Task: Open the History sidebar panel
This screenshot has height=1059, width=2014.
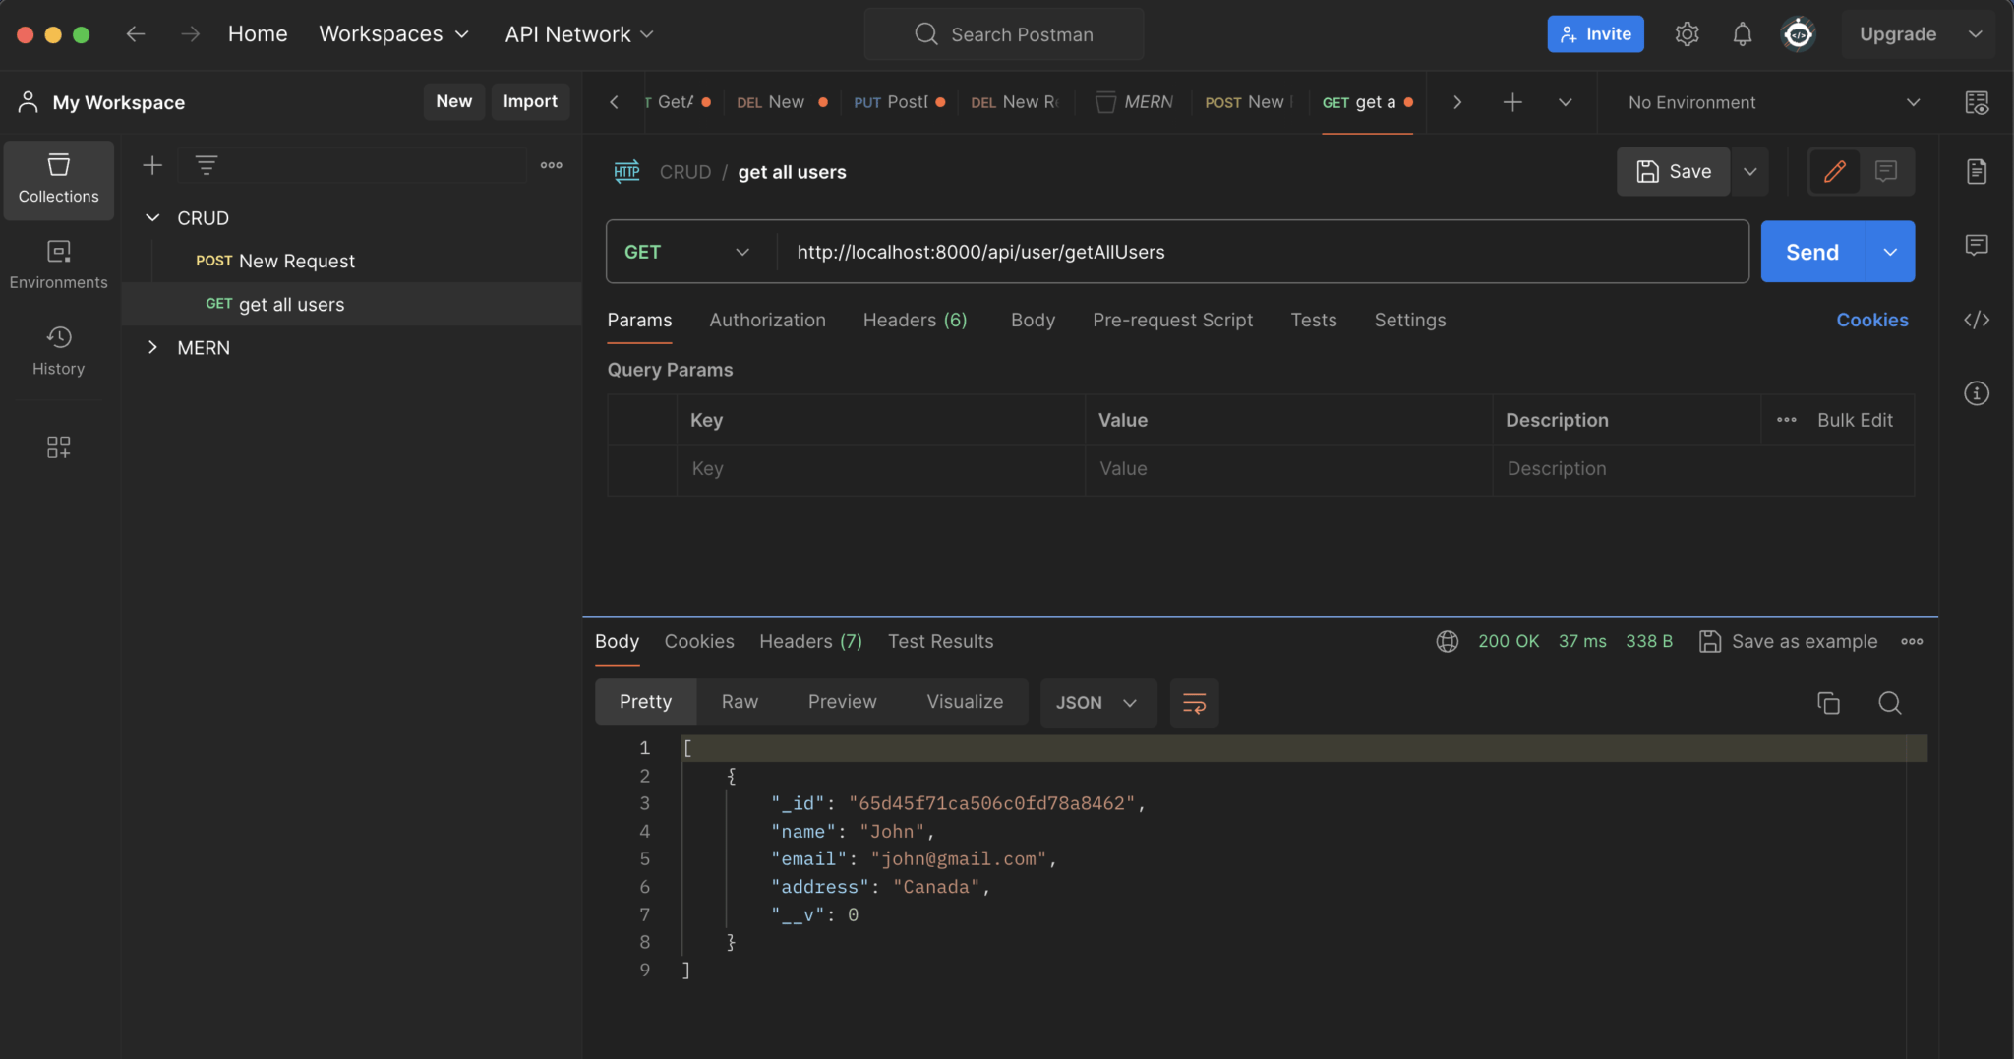Action: tap(58, 351)
